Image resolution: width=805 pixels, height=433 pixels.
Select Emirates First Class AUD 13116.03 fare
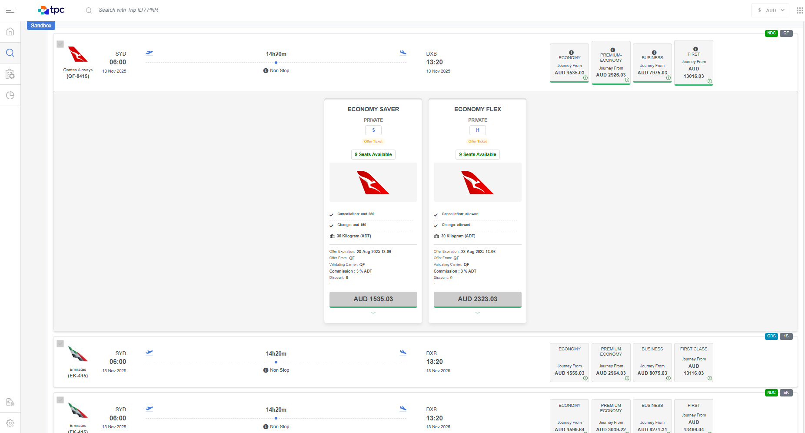(x=693, y=362)
